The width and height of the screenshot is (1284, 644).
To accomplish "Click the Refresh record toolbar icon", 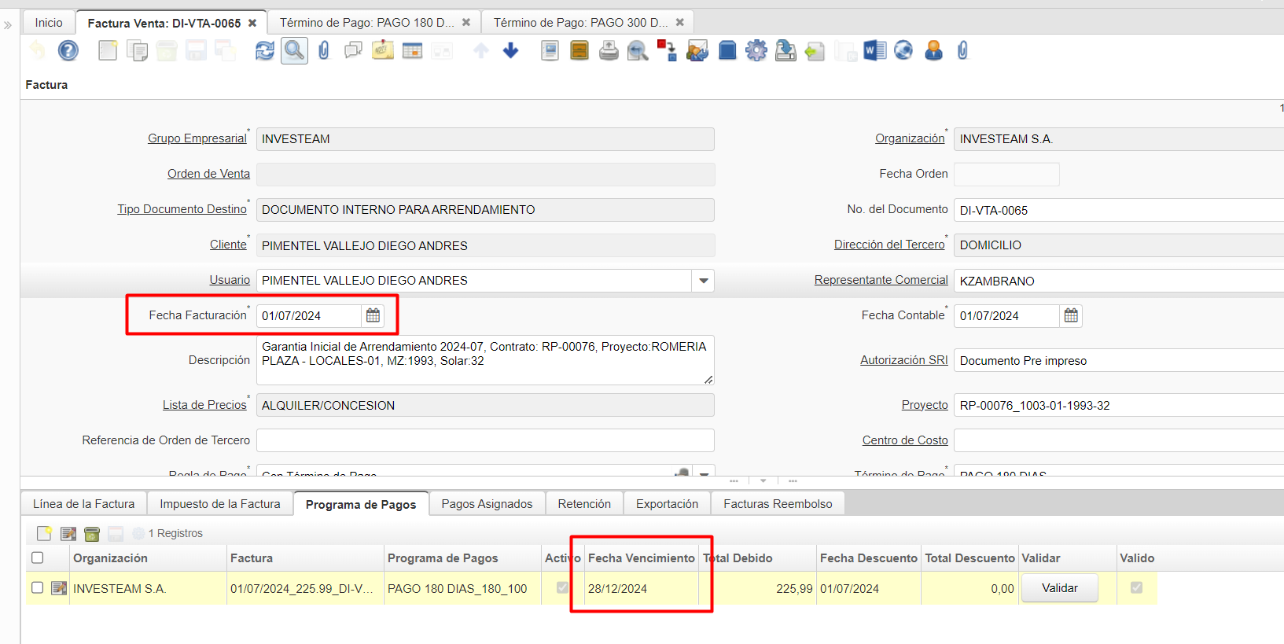I will (264, 51).
